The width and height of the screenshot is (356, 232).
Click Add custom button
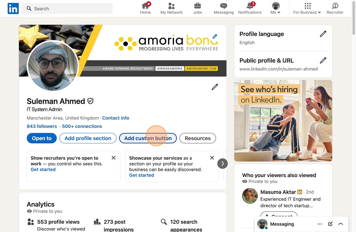point(148,138)
